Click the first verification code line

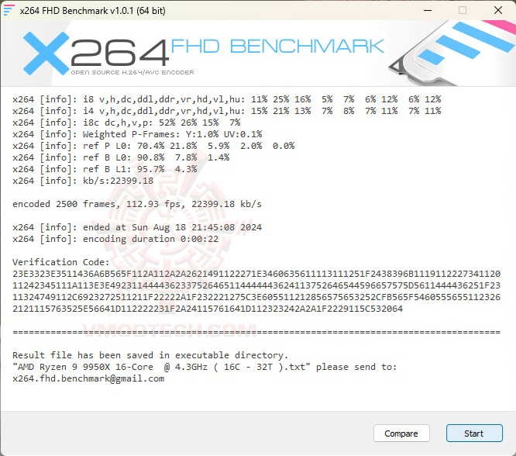pos(256,274)
